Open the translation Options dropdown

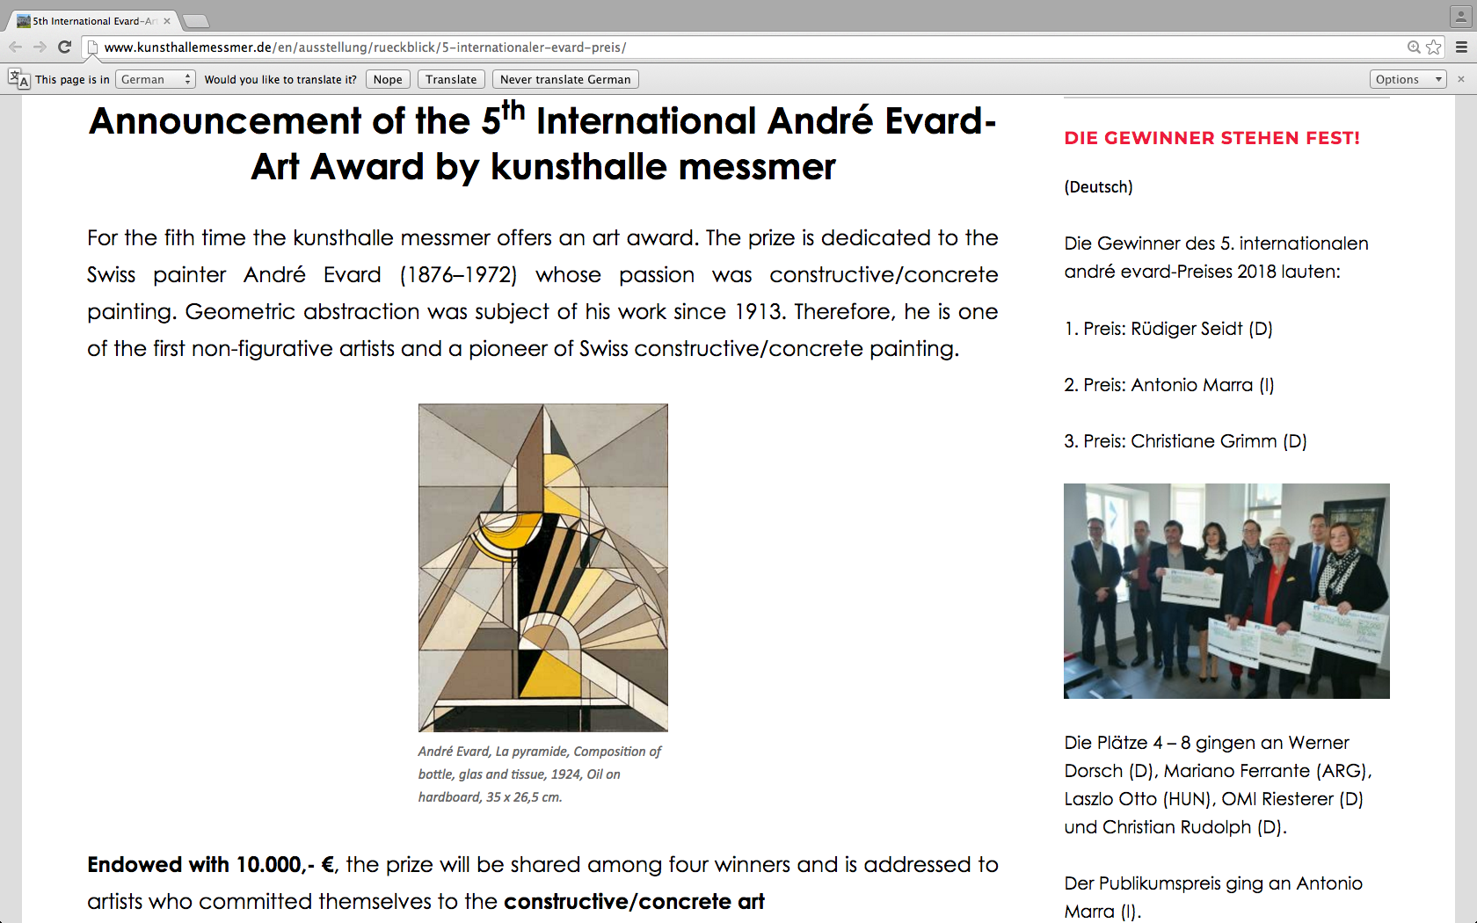point(1408,79)
